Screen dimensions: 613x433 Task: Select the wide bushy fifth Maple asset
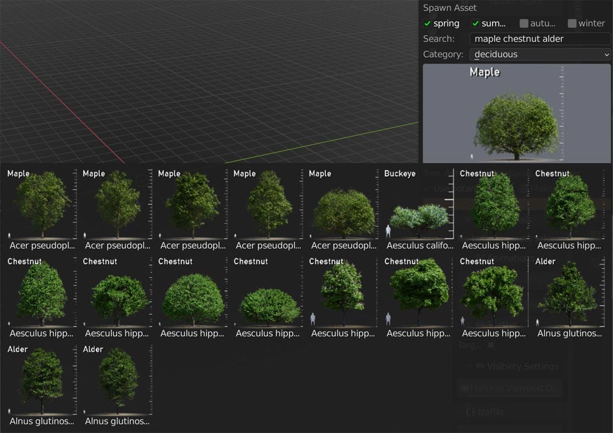click(343, 207)
